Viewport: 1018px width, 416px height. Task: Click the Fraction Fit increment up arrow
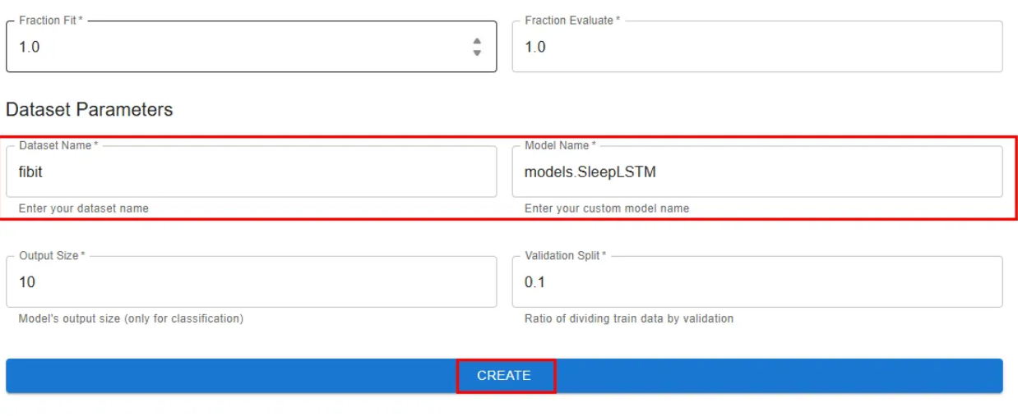point(477,41)
